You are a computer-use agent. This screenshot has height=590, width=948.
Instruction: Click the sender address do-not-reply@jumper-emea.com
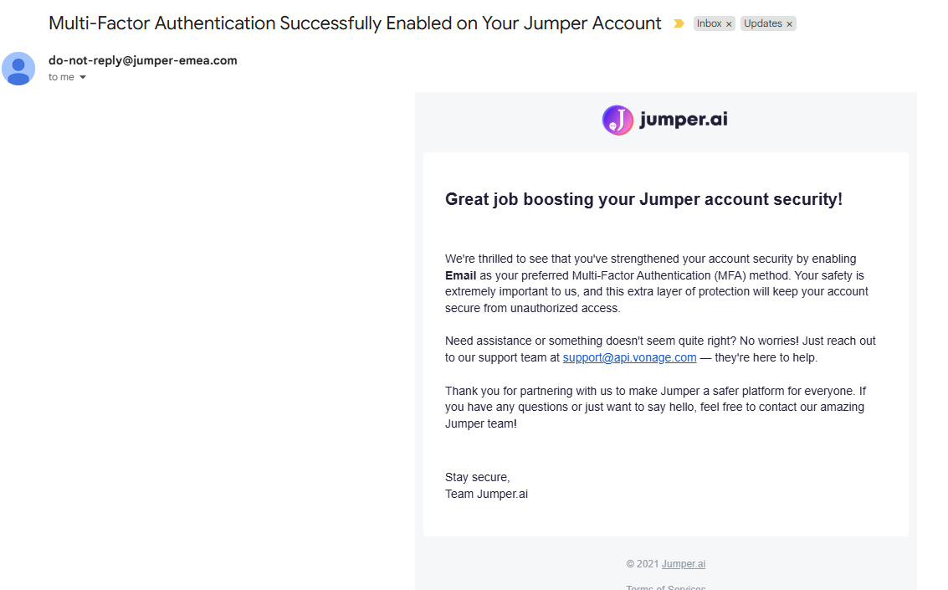[x=143, y=60]
